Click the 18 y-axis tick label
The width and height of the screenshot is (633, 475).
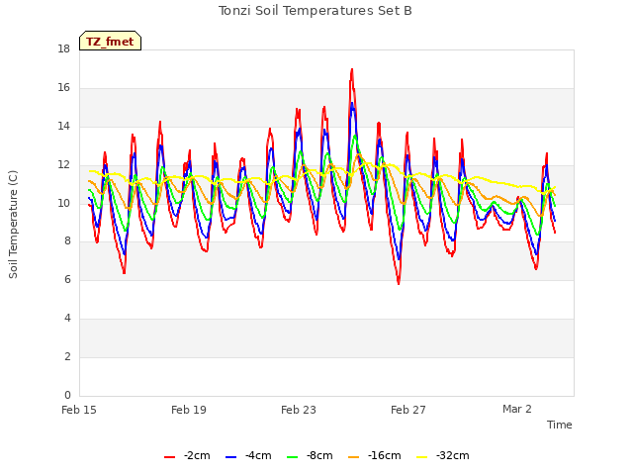(63, 49)
